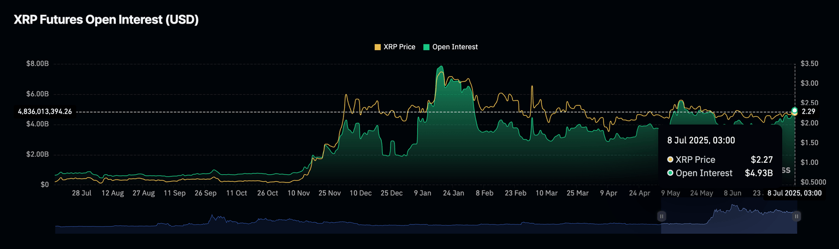Screen dimensions: 839x249
Task: Click the 9 Apr date on x-axis
Action: [608, 193]
